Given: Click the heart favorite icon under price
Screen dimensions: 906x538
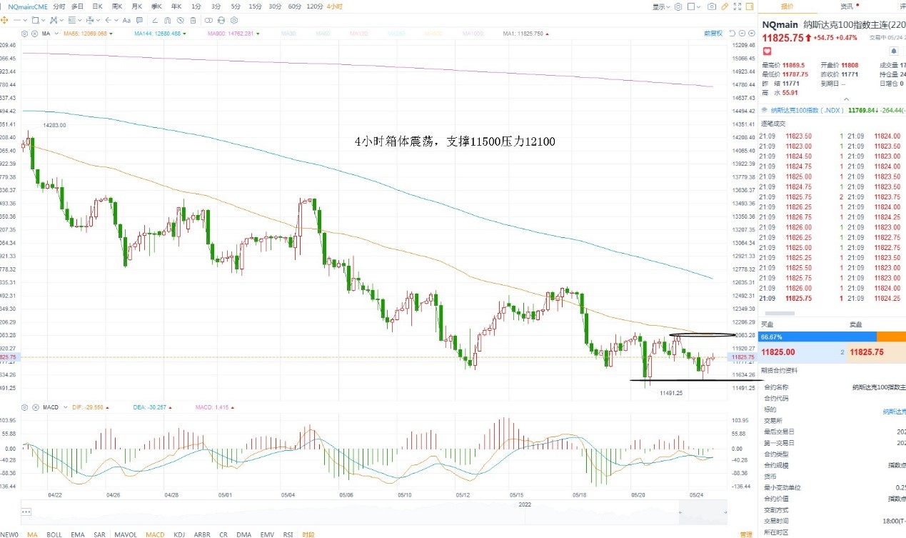Looking at the screenshot, I should [767, 51].
